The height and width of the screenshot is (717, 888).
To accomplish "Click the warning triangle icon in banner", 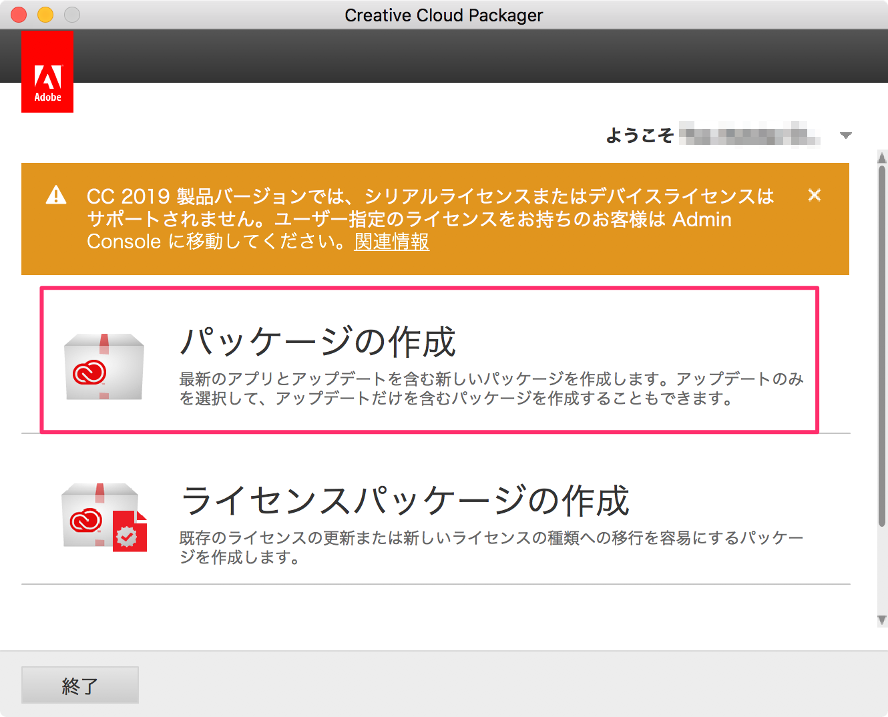I will pyautogui.click(x=56, y=195).
